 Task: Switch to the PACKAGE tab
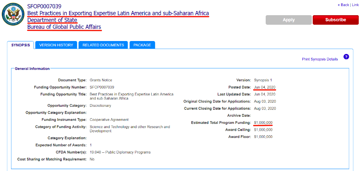(x=142, y=45)
